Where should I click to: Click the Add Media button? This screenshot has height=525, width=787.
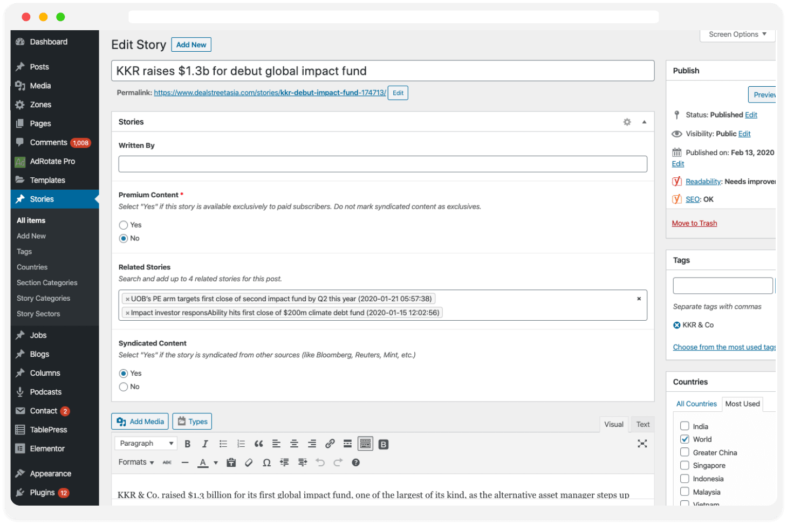(x=140, y=422)
